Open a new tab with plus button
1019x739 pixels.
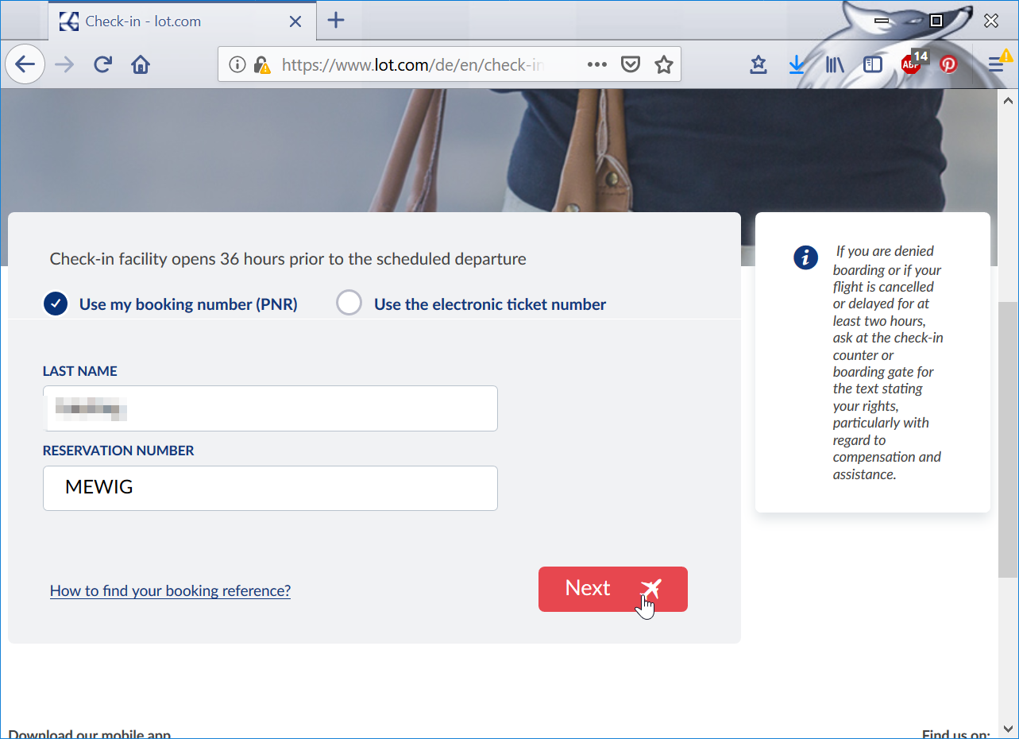pyautogui.click(x=336, y=21)
